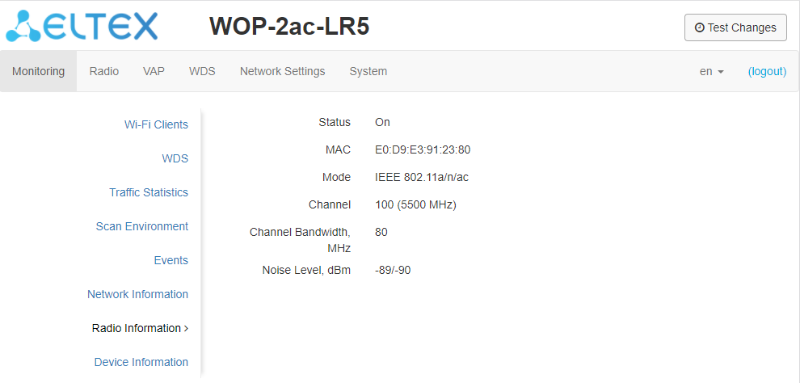Screen dimensions: 800x383
Task: Click the MAC address value
Action: (x=423, y=149)
